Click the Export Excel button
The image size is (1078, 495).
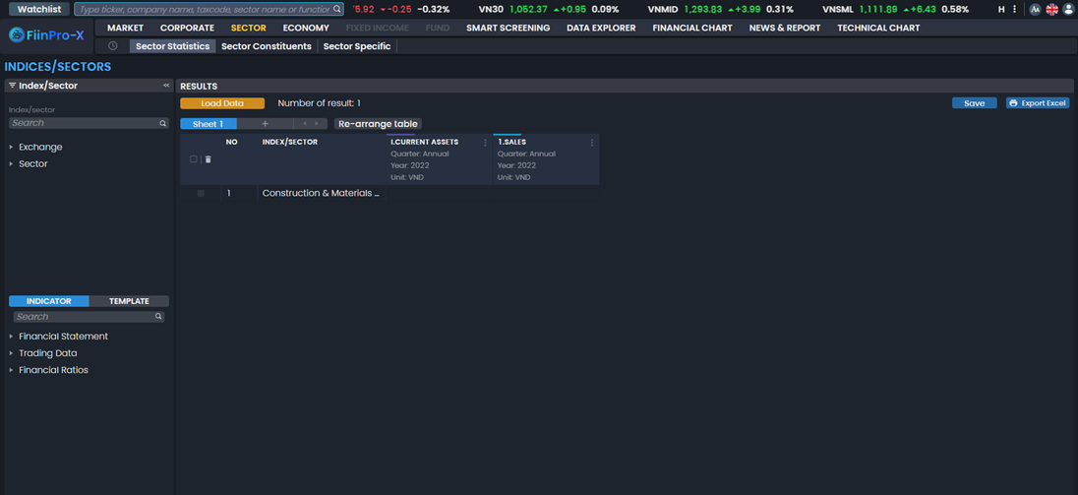click(x=1038, y=103)
